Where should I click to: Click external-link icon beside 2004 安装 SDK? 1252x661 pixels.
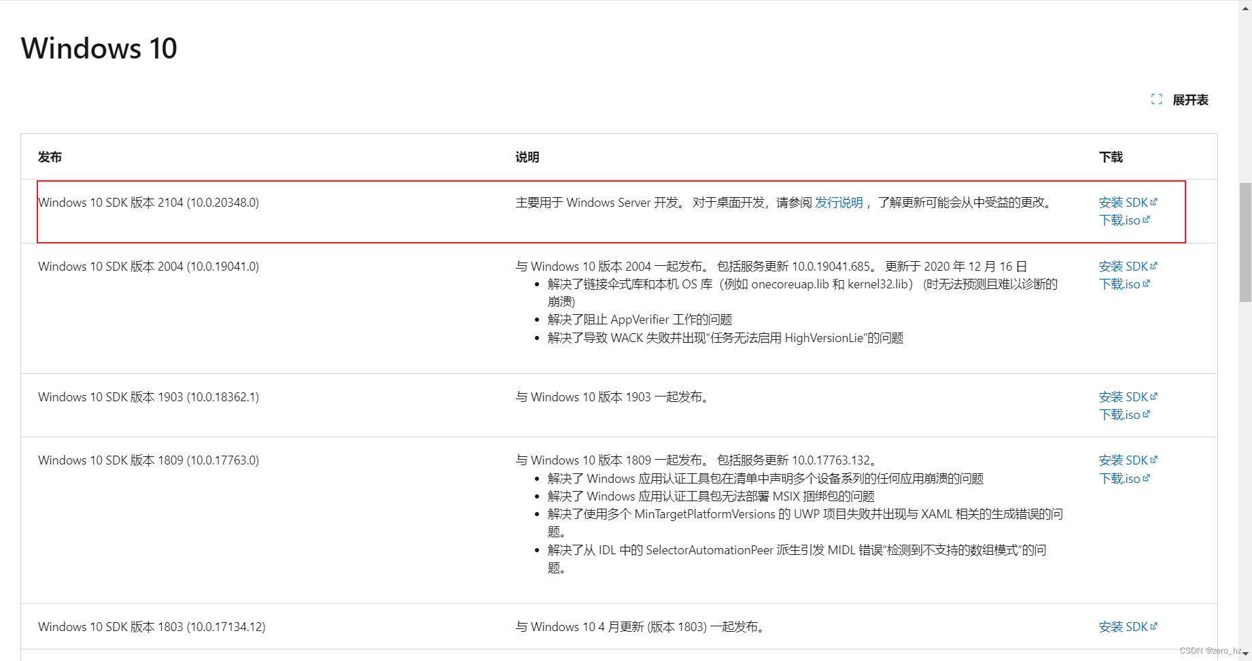1153,265
